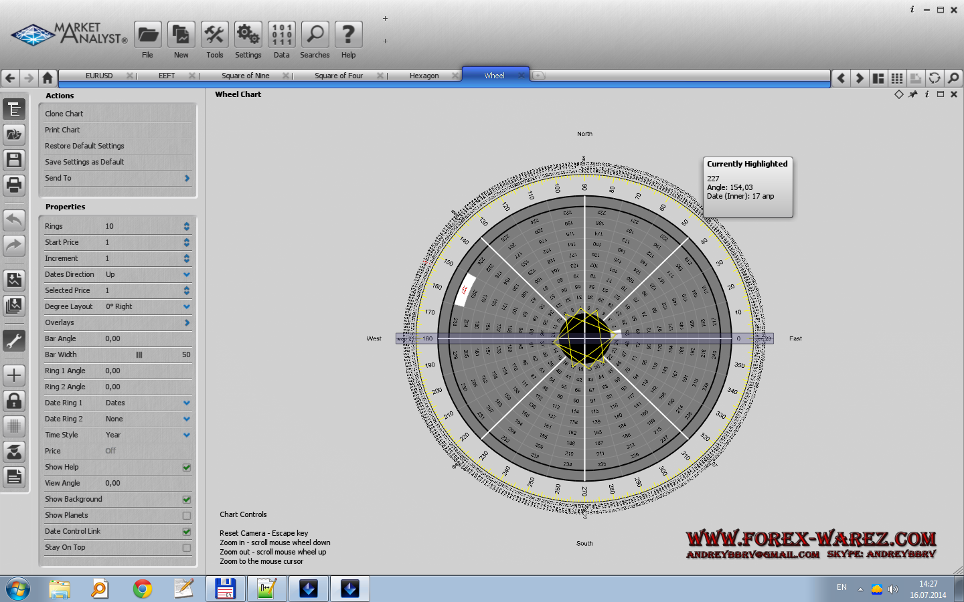Image resolution: width=964 pixels, height=602 pixels.
Task: Open the Searches magnifier icon
Action: (x=315, y=35)
